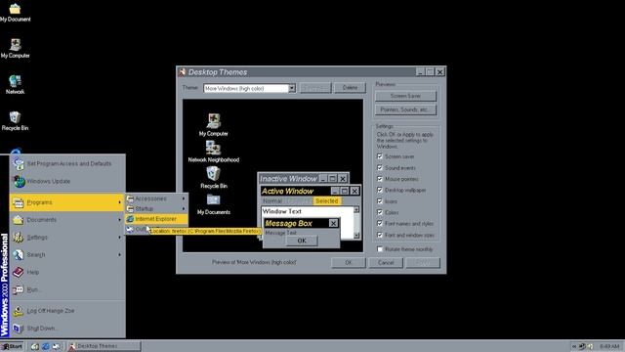Uncheck Screen saver setting
Image resolution: width=625 pixels, height=352 pixels.
coord(380,156)
